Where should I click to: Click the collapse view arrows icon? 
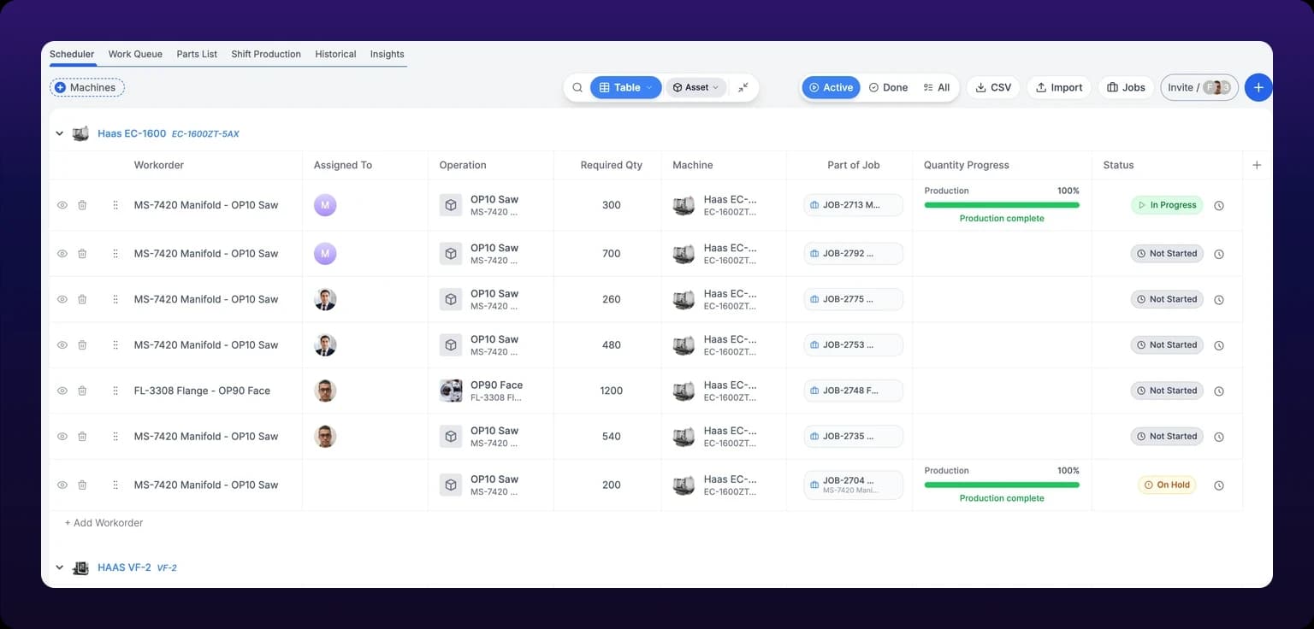[743, 87]
